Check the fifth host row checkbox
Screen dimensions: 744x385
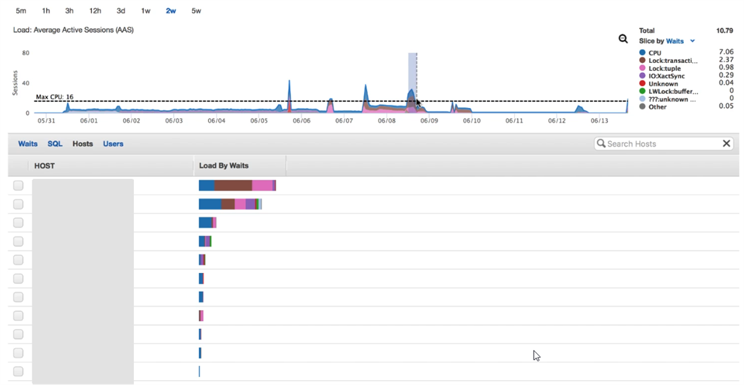18,259
